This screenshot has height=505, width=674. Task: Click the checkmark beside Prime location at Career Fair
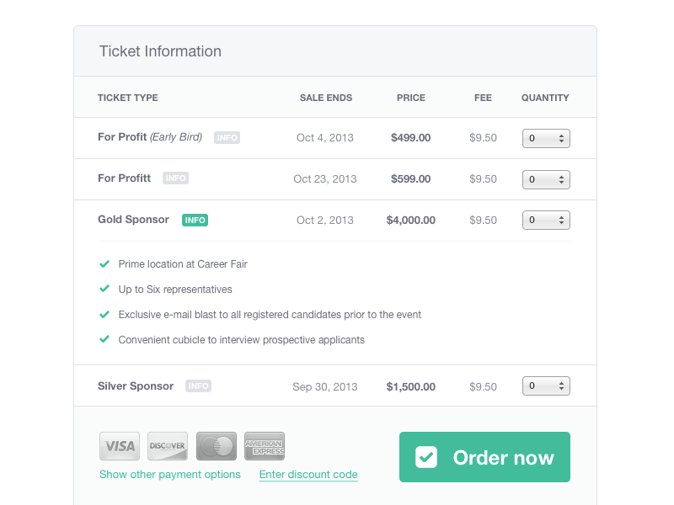tap(104, 263)
